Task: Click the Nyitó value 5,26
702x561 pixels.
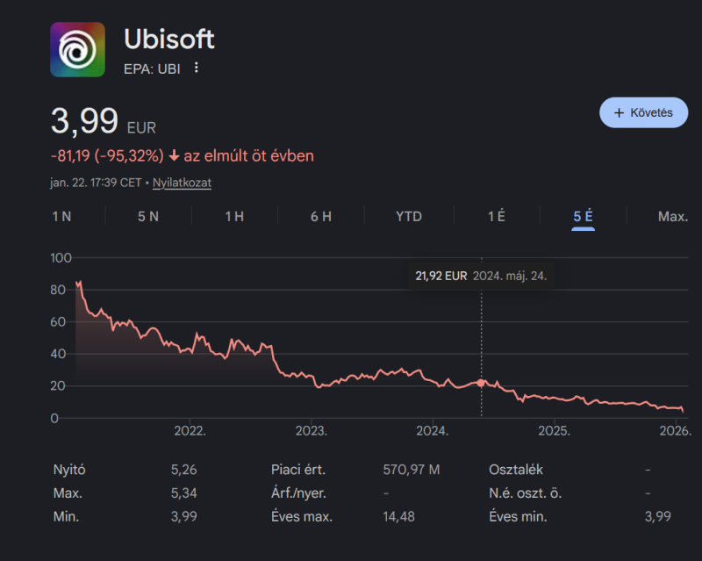Action: pyautogui.click(x=183, y=470)
